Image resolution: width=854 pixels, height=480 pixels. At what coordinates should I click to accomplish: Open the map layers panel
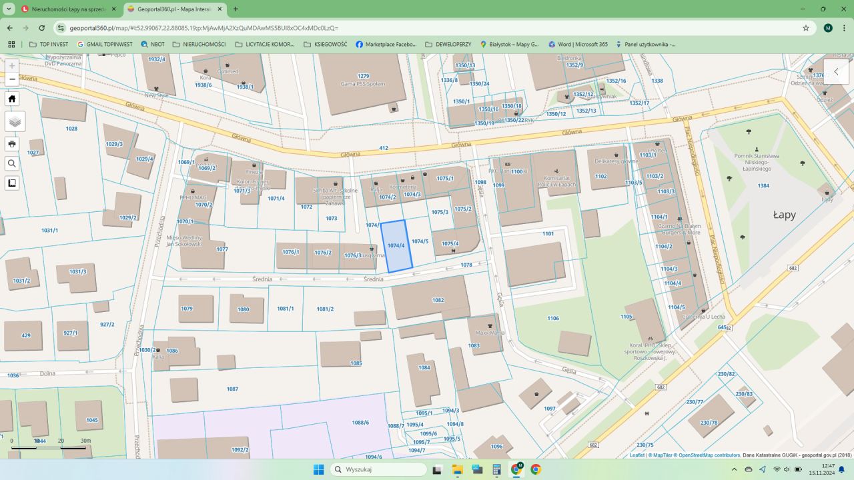[15, 121]
